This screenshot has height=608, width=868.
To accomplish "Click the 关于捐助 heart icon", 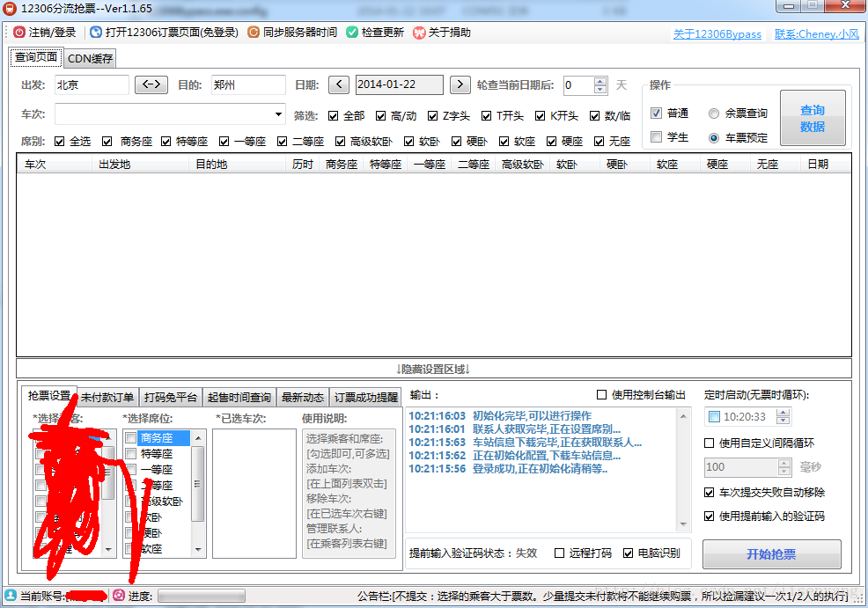I will (x=419, y=33).
